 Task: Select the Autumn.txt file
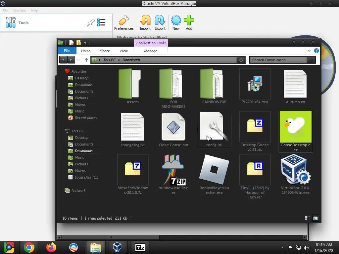295,86
